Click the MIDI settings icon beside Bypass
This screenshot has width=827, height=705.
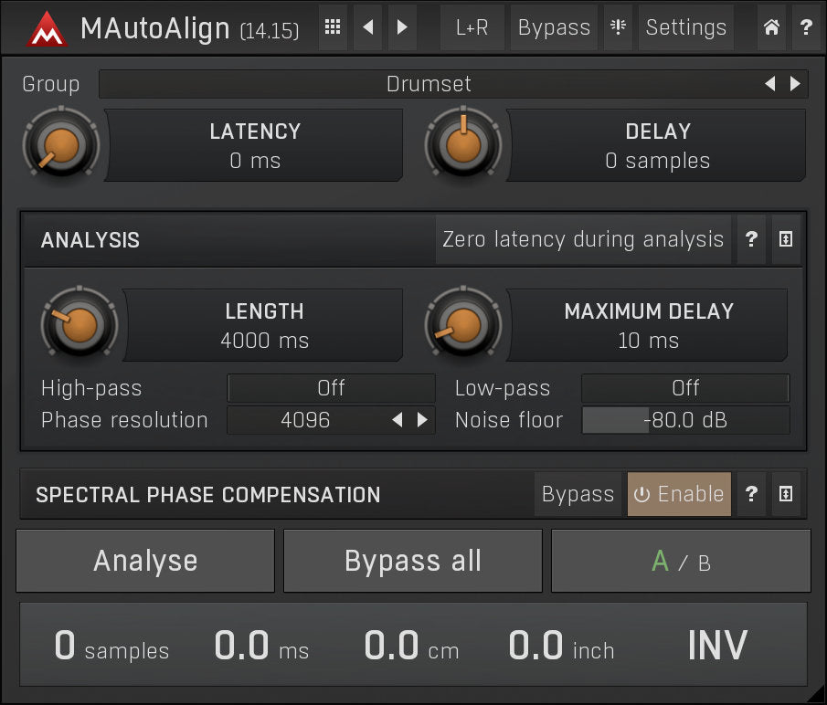[x=618, y=27]
